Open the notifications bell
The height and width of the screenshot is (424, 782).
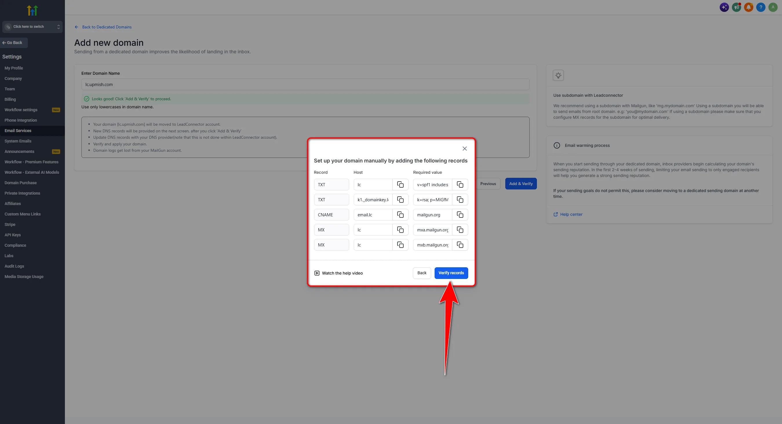748,7
